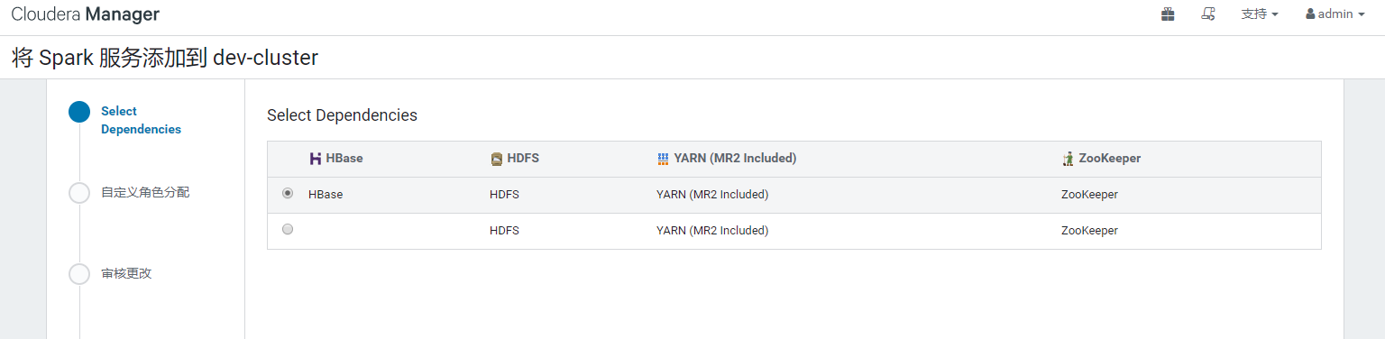
Task: Click the HBase cell in first row
Action: [326, 194]
